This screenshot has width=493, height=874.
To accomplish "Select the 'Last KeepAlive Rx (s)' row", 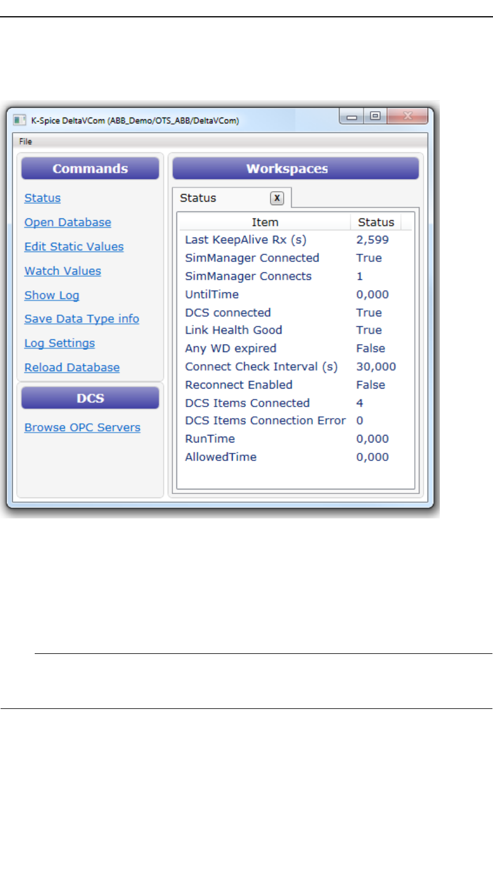I will (296, 240).
